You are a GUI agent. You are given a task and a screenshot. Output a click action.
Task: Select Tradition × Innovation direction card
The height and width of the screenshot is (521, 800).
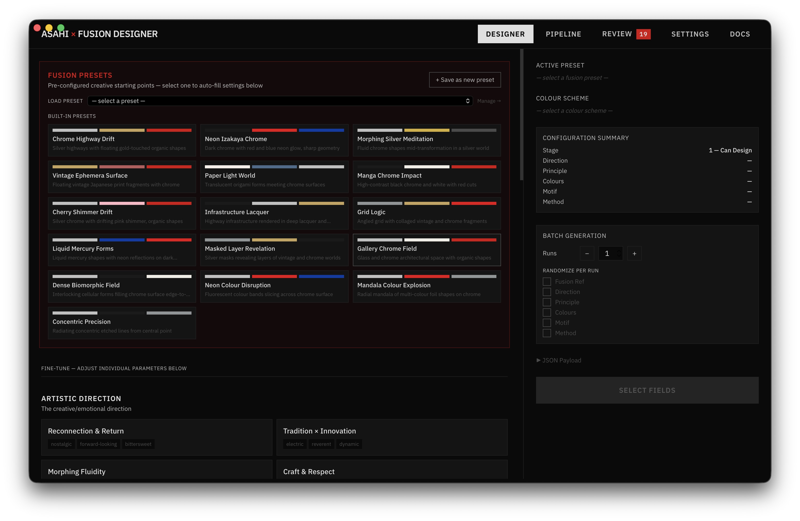click(392, 437)
